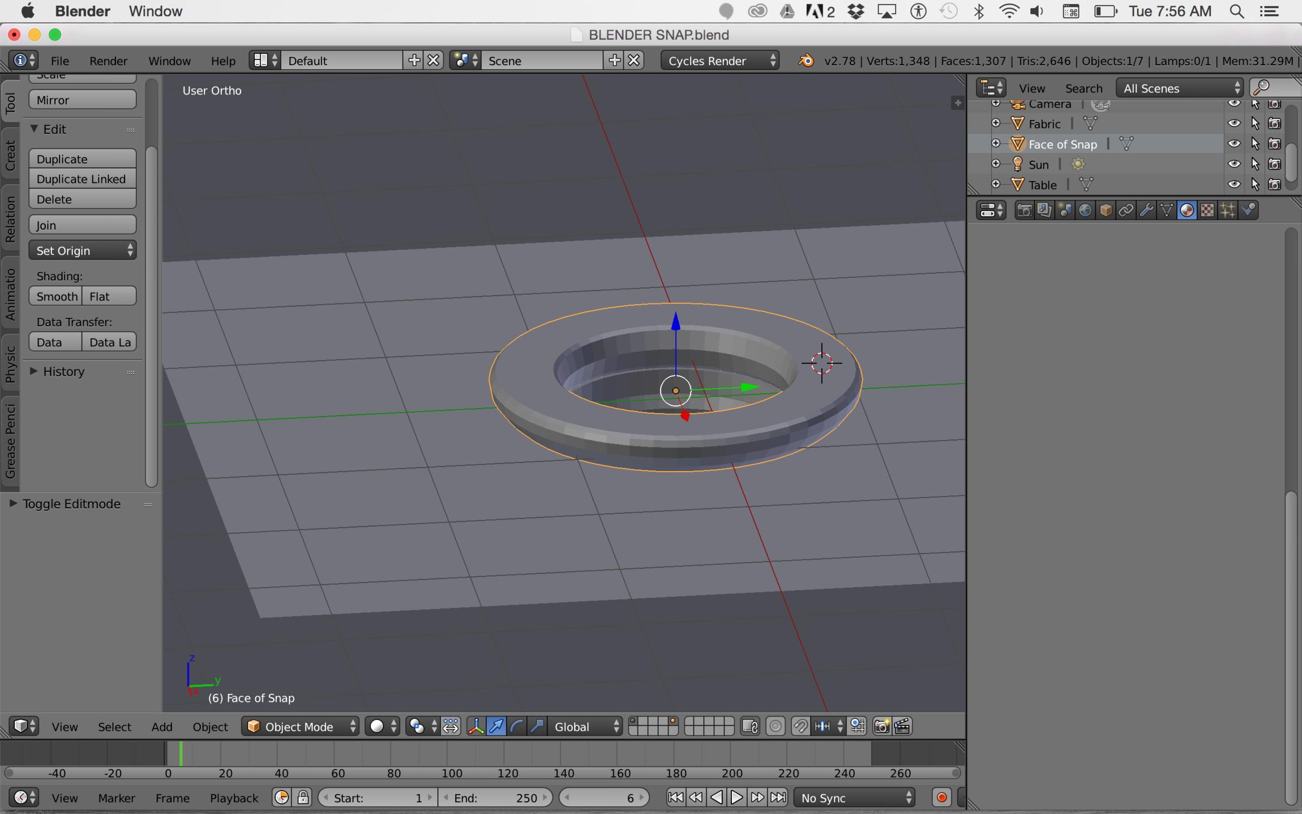
Task: Toggle proportional editing circle icon
Action: [x=776, y=726]
